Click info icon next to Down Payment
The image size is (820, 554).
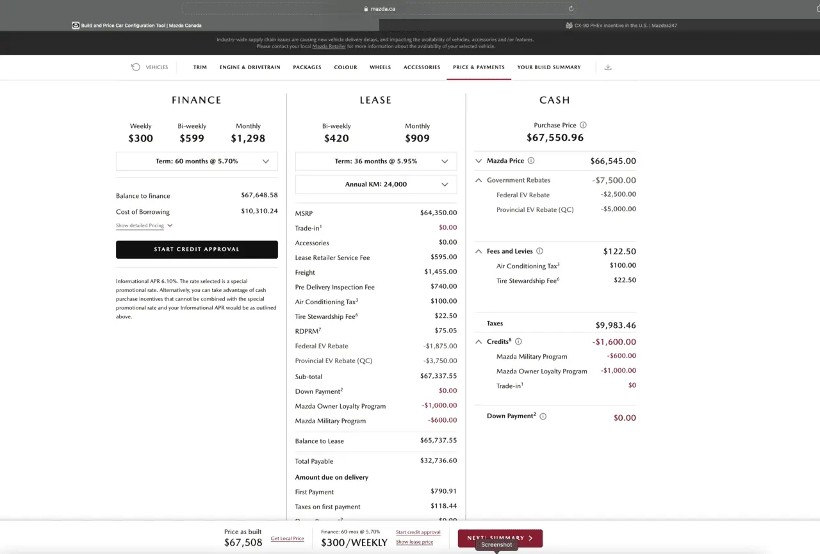tap(543, 416)
